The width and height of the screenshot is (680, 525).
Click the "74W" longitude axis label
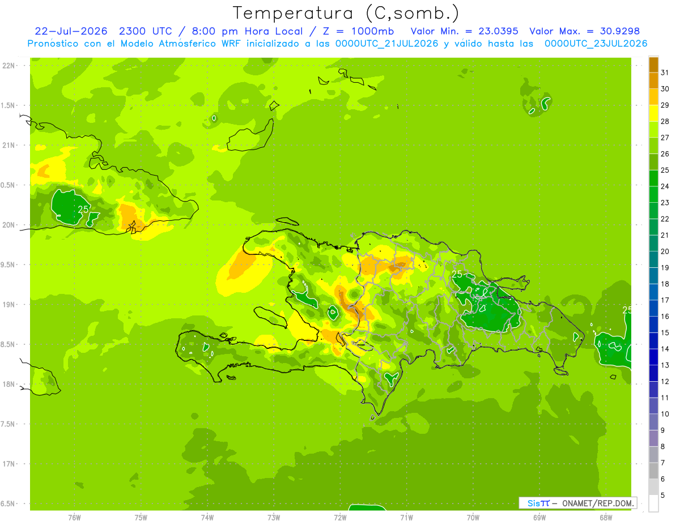pos(207,518)
